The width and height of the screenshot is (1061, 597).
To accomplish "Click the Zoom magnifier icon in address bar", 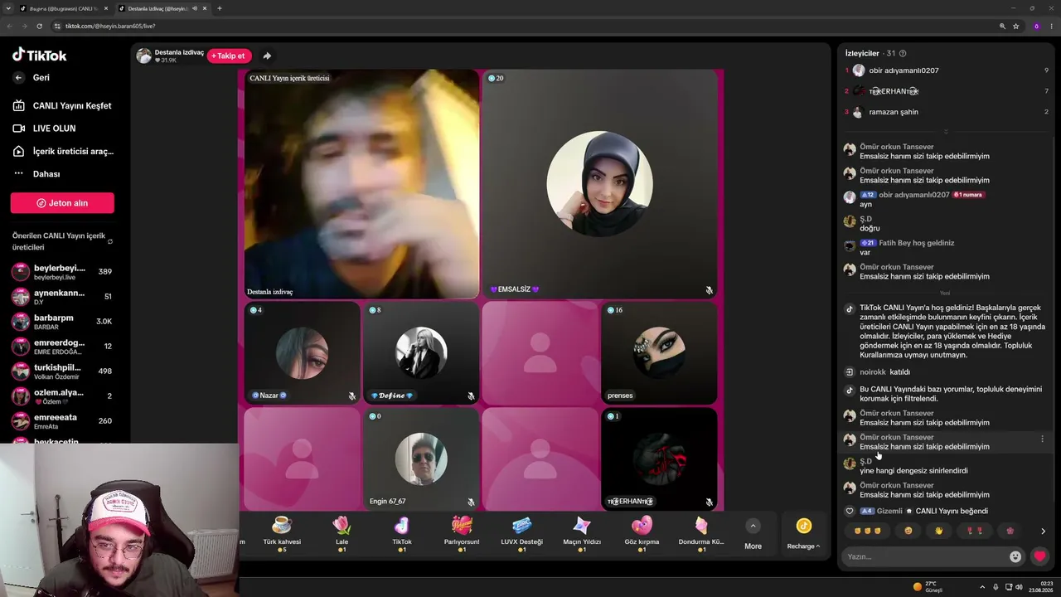I will click(1002, 26).
